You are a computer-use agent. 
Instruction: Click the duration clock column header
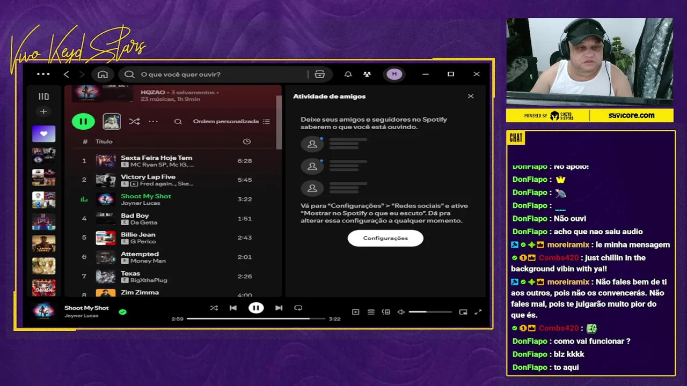246,142
